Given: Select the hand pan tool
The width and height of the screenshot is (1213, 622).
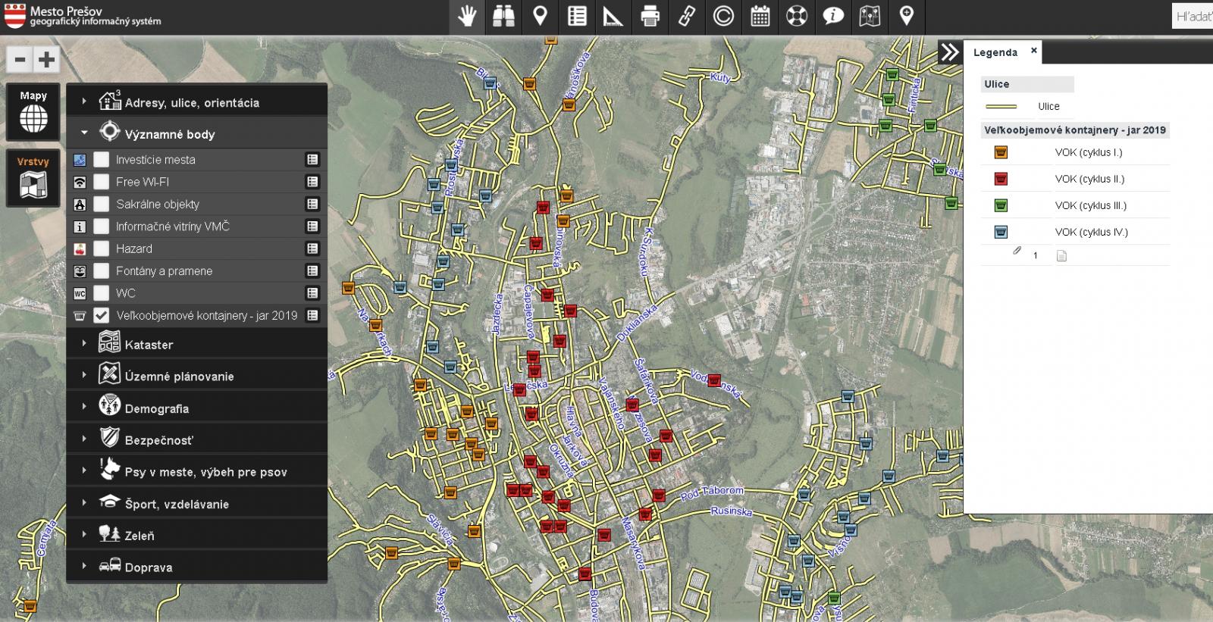Looking at the screenshot, I should pos(467,16).
